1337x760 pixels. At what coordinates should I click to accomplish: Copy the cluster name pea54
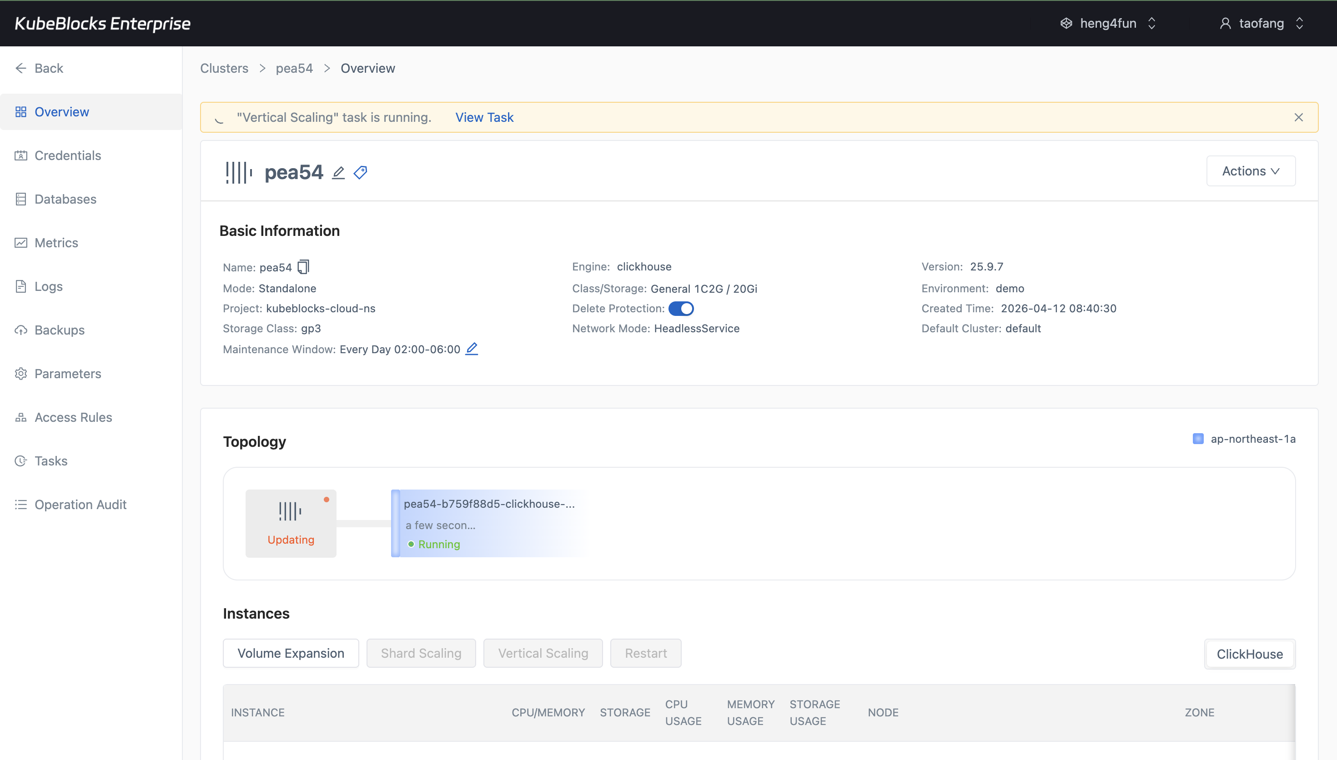pyautogui.click(x=303, y=267)
